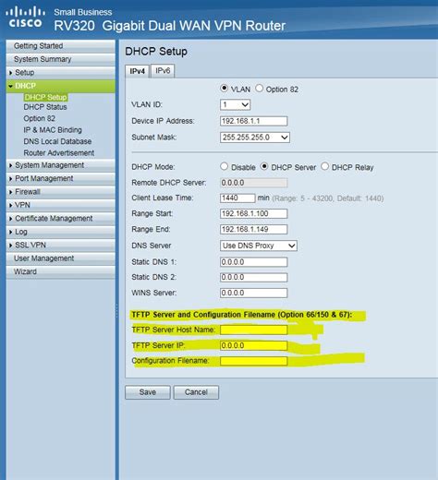Expand the Firewall sidebar section

click(61, 192)
